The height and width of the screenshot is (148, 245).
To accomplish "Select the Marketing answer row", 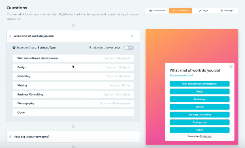I will pyautogui.click(x=73, y=76).
